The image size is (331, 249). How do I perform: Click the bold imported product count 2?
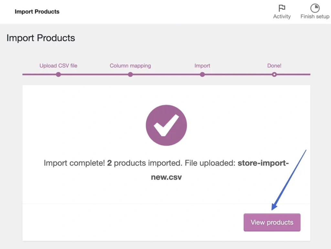point(110,163)
